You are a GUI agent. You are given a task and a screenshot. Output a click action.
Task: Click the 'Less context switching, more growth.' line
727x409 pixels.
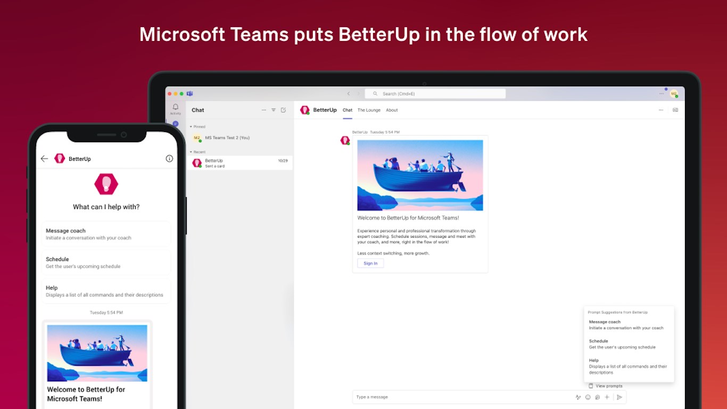coord(393,253)
